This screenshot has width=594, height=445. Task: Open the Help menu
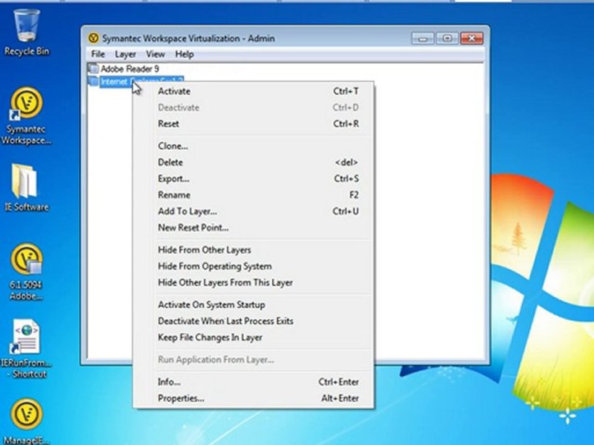pyautogui.click(x=184, y=54)
